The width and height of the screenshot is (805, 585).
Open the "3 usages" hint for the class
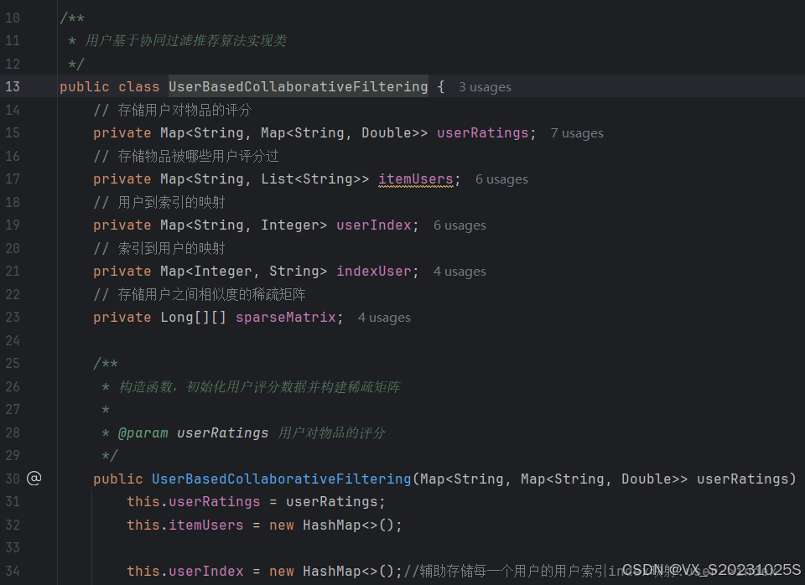pos(485,87)
